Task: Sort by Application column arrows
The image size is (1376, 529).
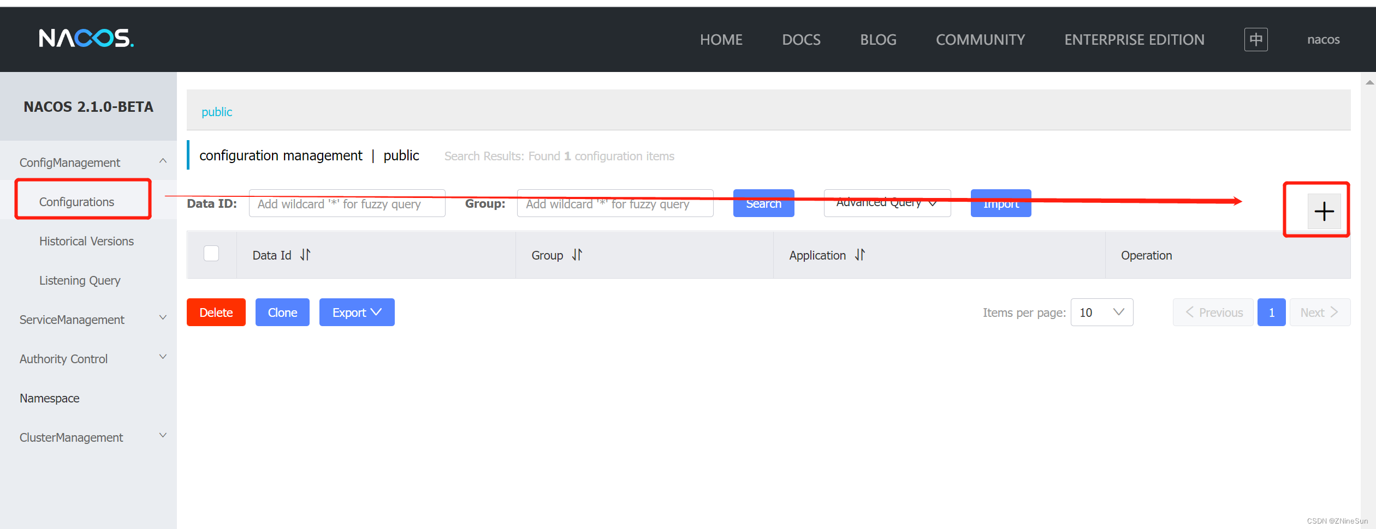Action: [x=860, y=255]
